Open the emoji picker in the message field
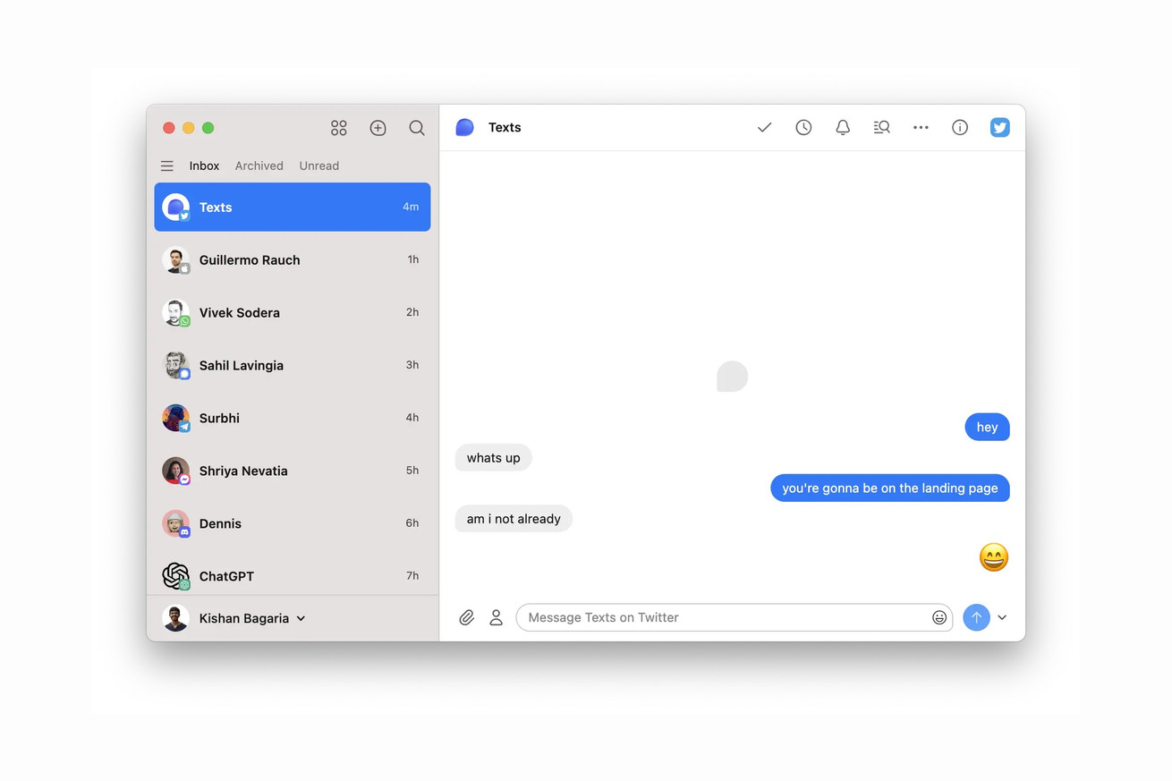The height and width of the screenshot is (781, 1172). click(939, 617)
